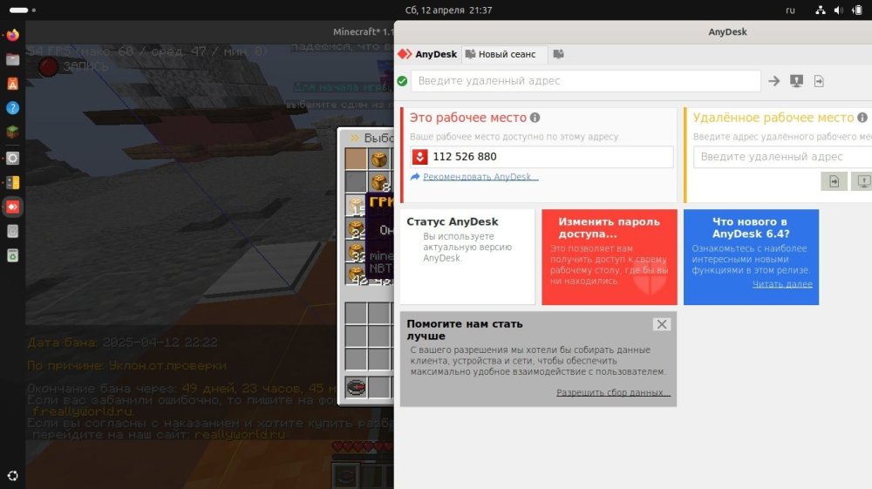Click the AnyDesk logo tab
The height and width of the screenshot is (489, 872).
(x=427, y=54)
